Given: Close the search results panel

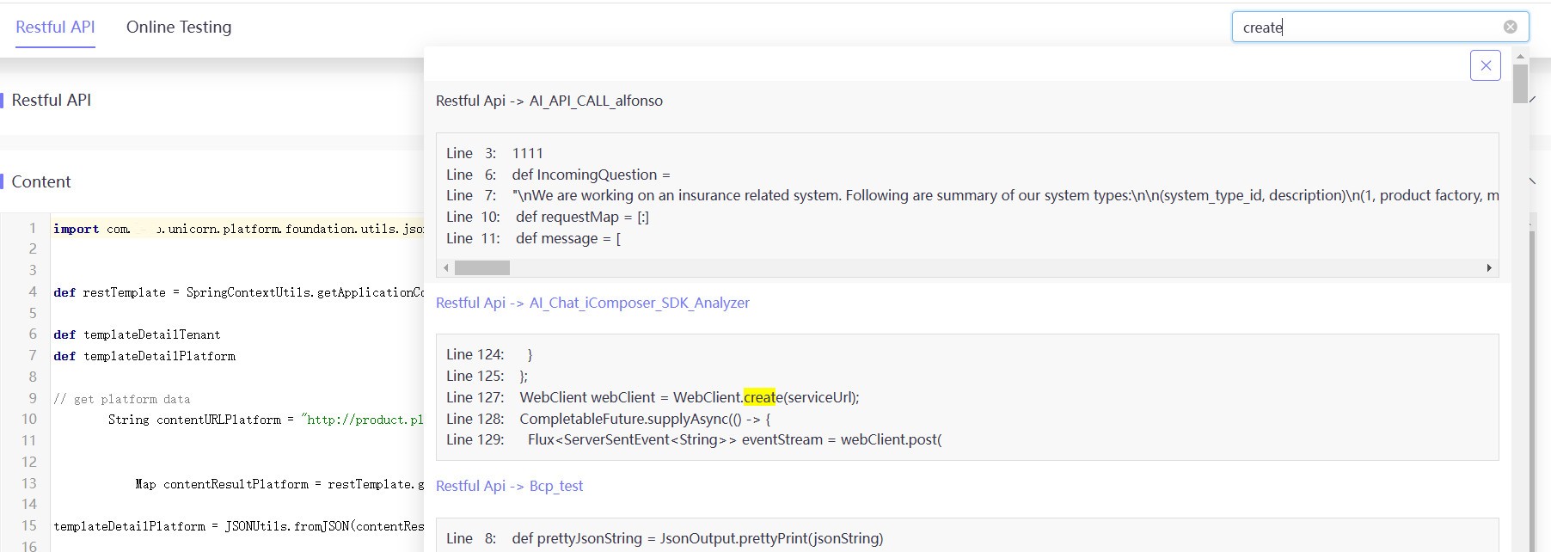Looking at the screenshot, I should point(1486,65).
